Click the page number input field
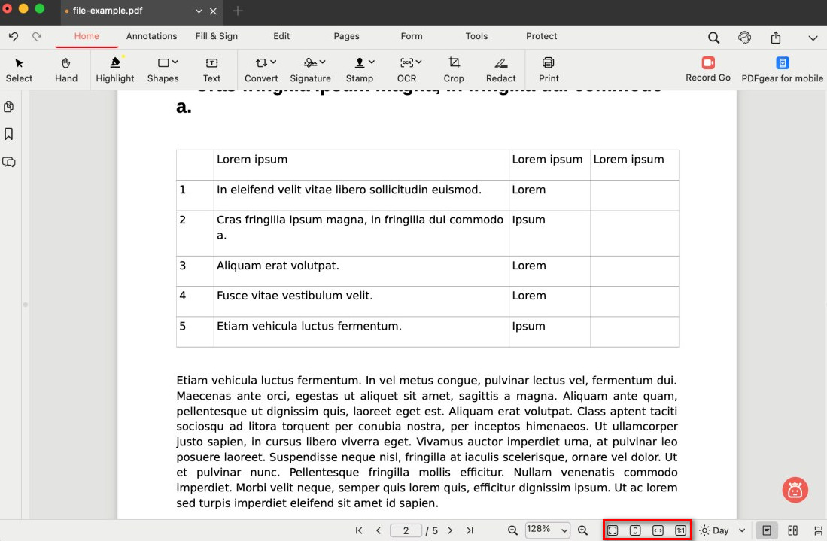The width and height of the screenshot is (827, 541). 406,530
